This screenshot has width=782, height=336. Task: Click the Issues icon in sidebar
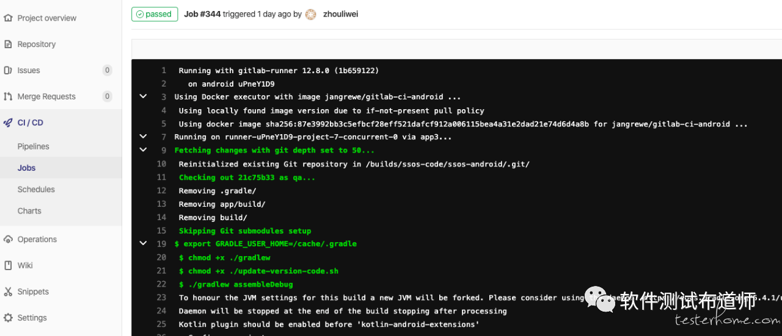pyautogui.click(x=8, y=71)
